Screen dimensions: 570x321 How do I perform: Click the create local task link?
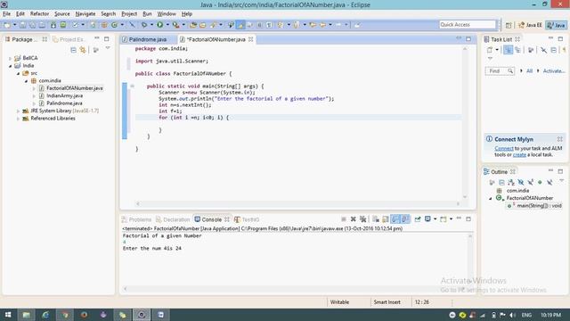[x=519, y=154]
